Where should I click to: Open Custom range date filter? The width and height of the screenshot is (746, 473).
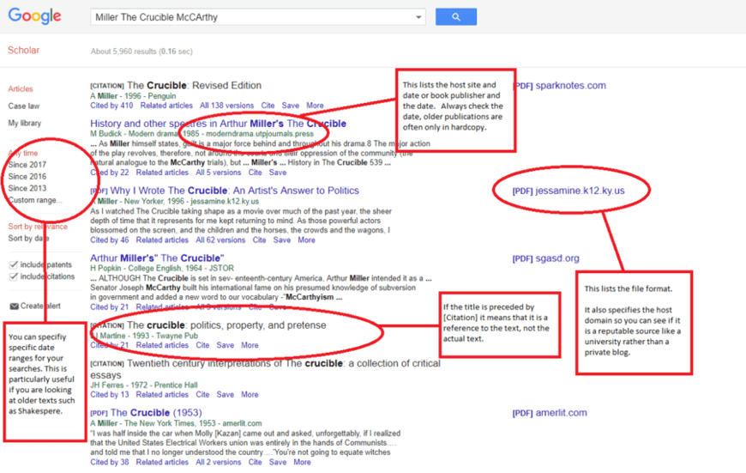click(35, 200)
